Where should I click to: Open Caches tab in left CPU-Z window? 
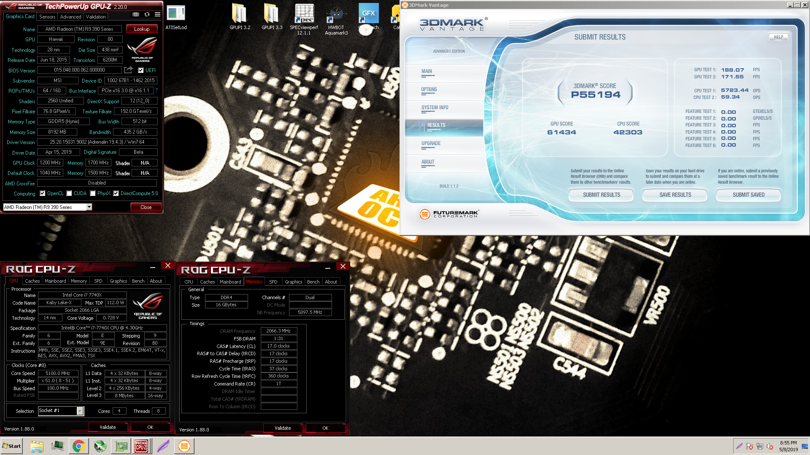[32, 281]
